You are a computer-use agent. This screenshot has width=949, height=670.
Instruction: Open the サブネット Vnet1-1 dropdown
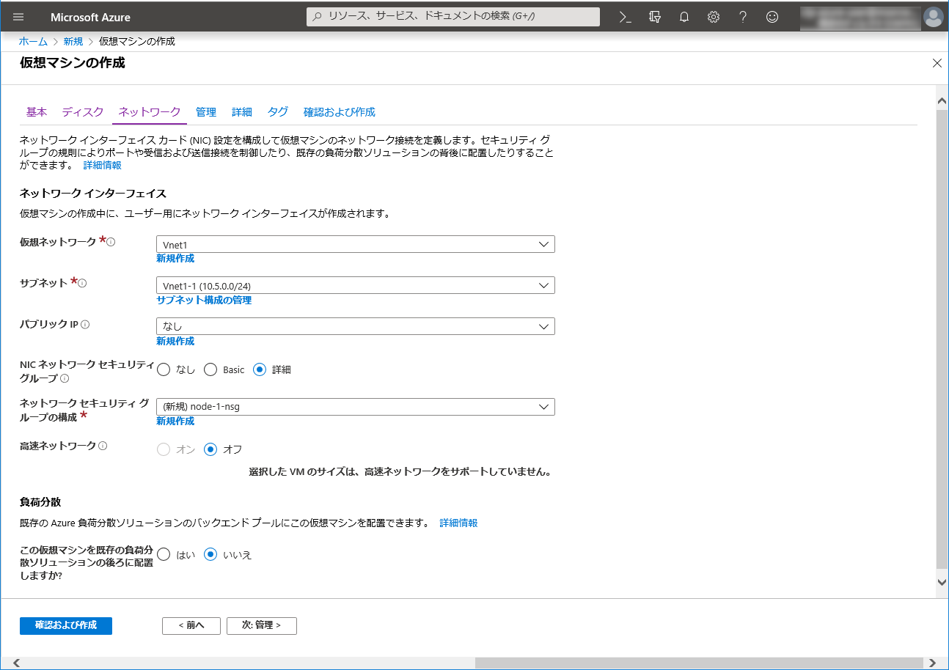[x=355, y=285]
